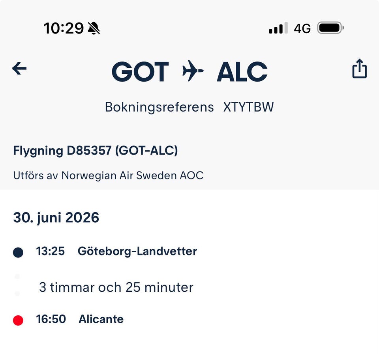The width and height of the screenshot is (379, 354).
Task: Tap the ALC destination airport code
Action: (242, 71)
